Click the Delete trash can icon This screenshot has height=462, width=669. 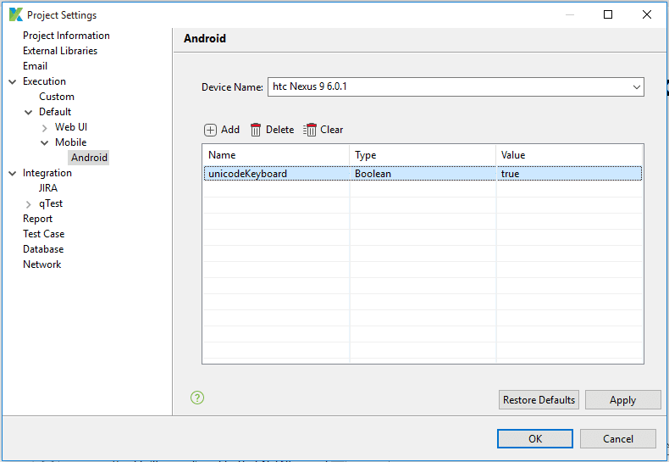pos(256,130)
